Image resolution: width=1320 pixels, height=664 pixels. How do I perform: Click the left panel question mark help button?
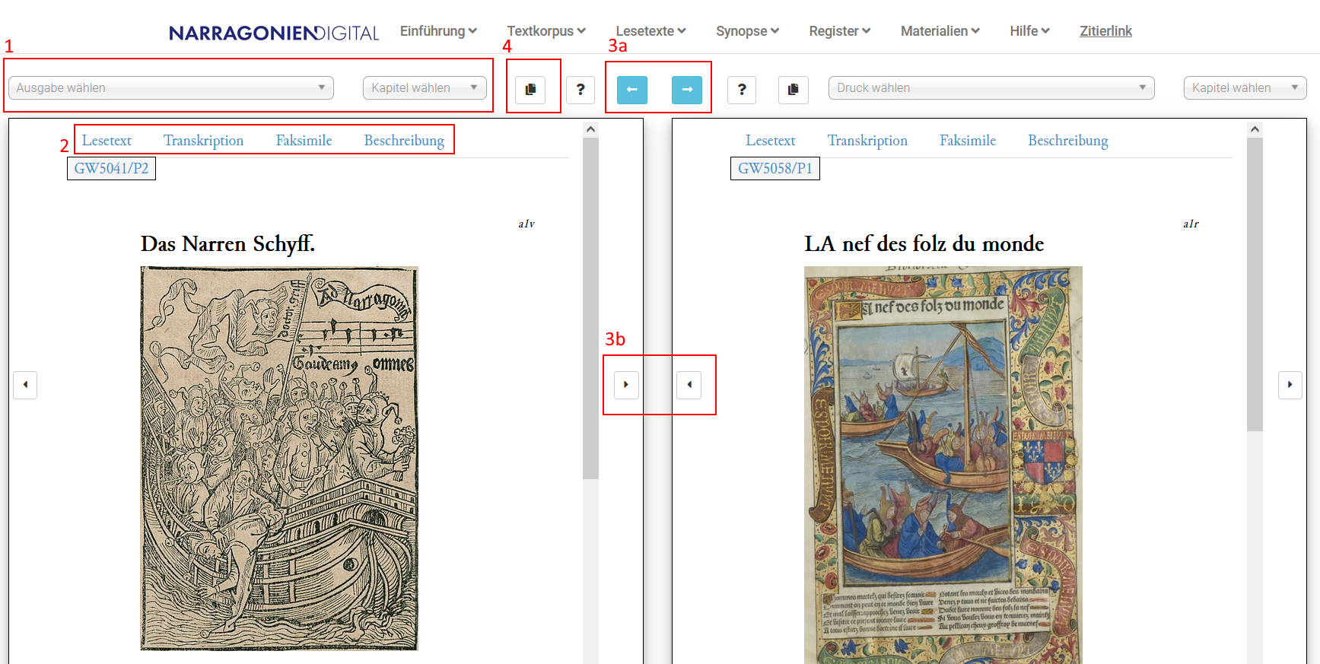pyautogui.click(x=580, y=89)
